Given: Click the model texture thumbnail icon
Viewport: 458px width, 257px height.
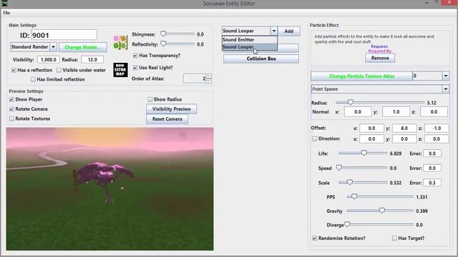Looking at the screenshot, I should pyautogui.click(x=120, y=42).
